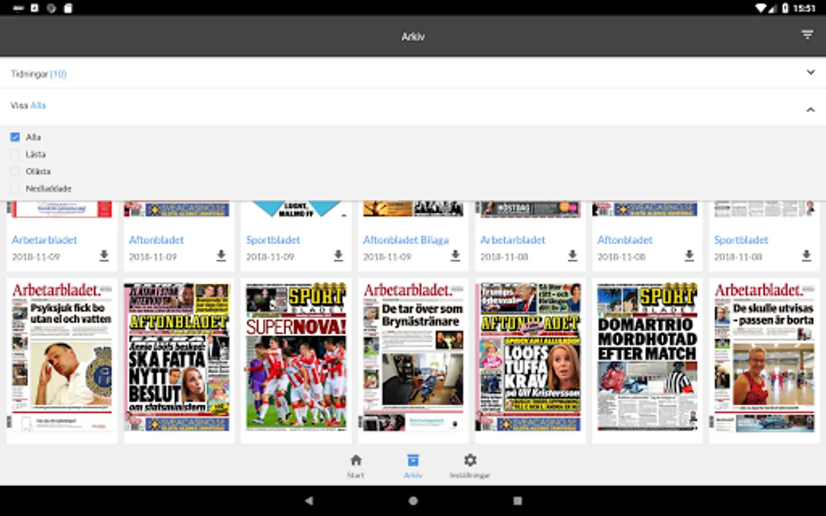Open Sportbladet 2018-11-09 title link
Screen dimensions: 826x516
(273, 240)
